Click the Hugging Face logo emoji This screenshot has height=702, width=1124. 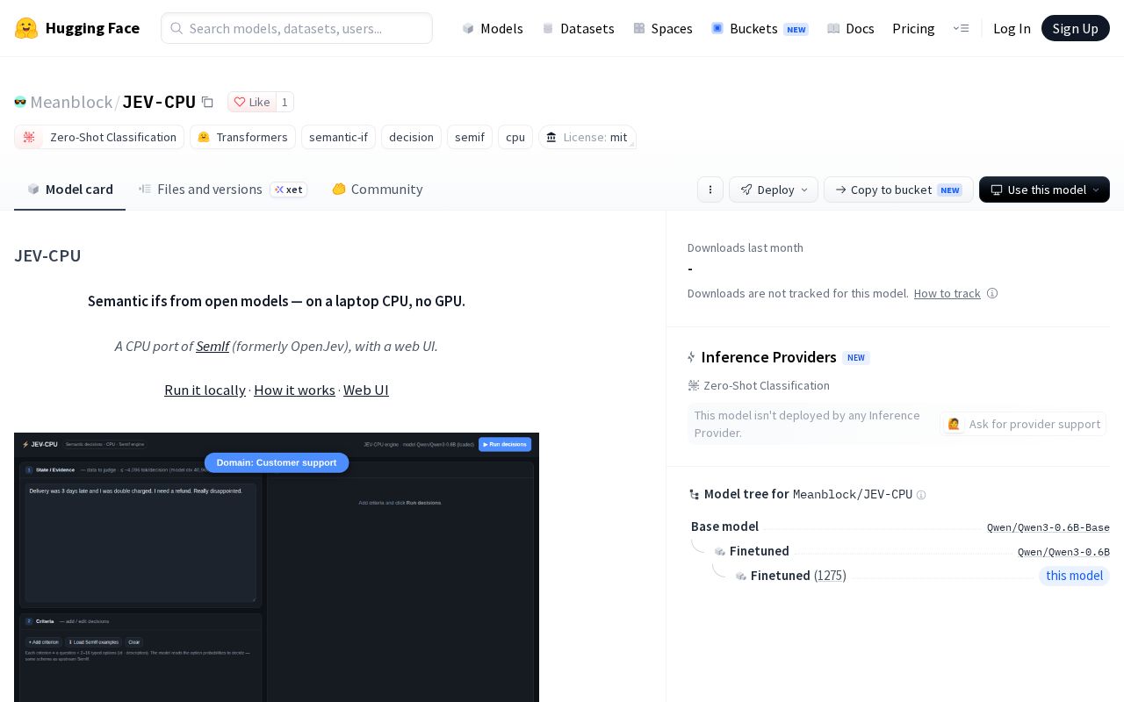click(26, 28)
